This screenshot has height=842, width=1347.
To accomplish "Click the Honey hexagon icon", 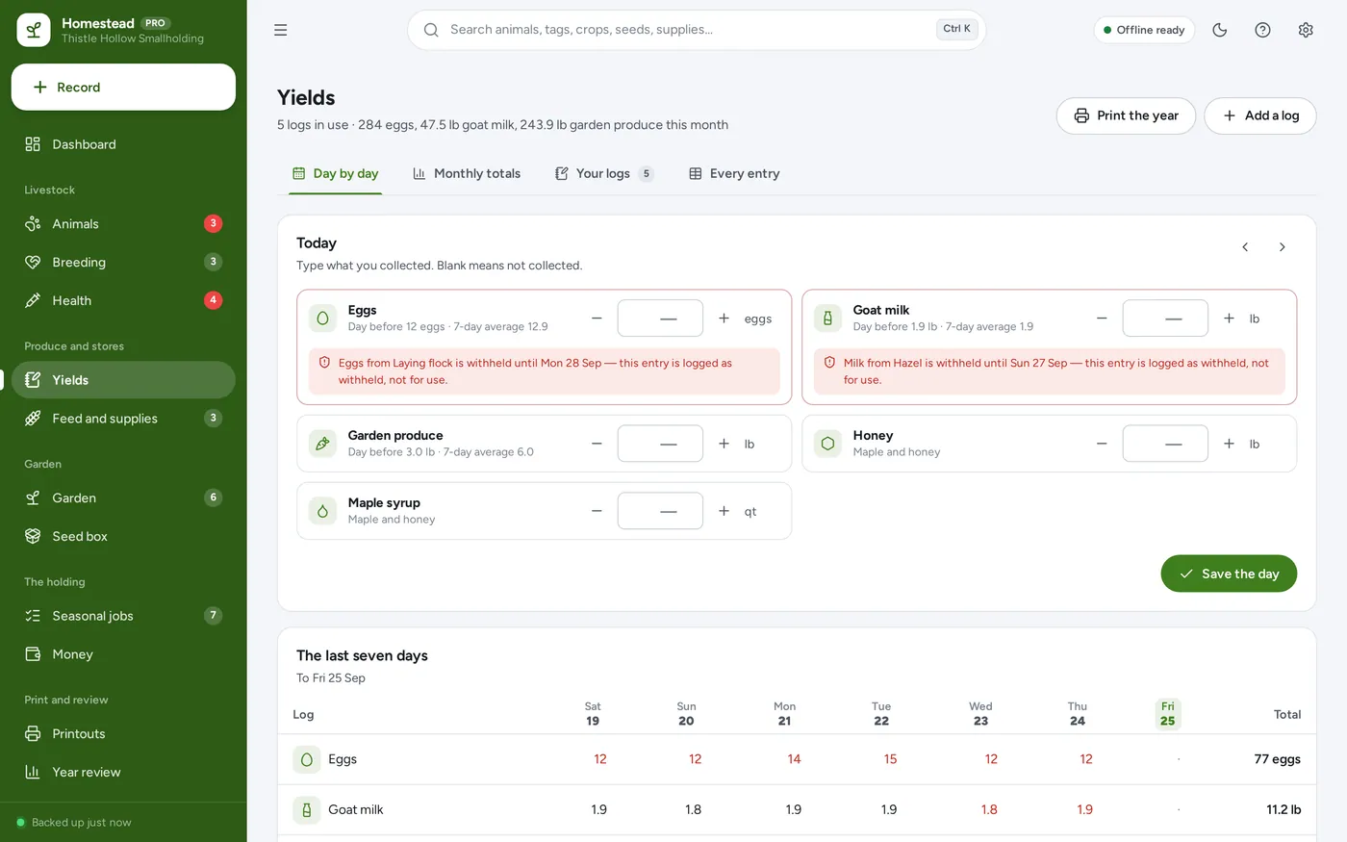I will point(827,444).
